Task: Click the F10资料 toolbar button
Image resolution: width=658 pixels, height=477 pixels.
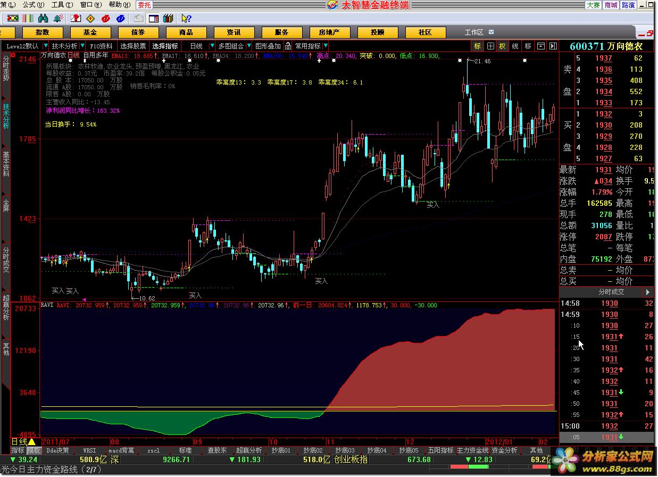Action: [x=101, y=46]
